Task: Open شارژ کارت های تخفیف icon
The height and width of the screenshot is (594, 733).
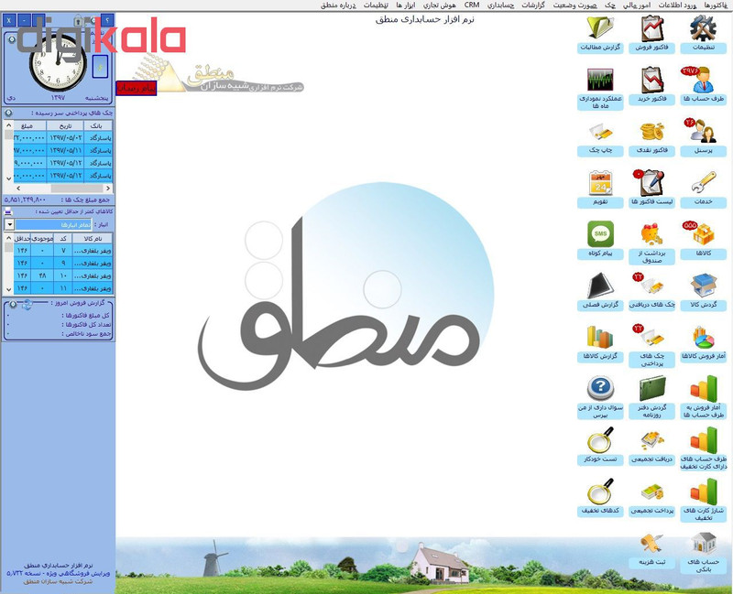Action: tap(703, 491)
